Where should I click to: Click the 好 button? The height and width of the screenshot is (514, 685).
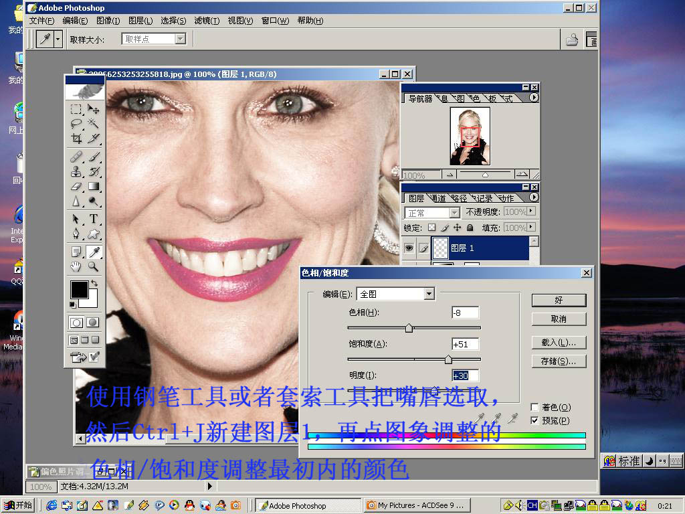tap(559, 301)
